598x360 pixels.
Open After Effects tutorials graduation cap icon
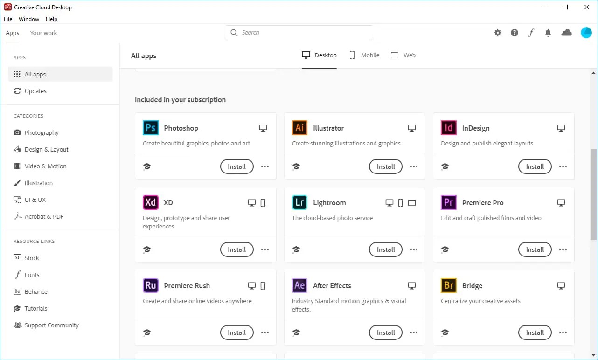click(296, 332)
